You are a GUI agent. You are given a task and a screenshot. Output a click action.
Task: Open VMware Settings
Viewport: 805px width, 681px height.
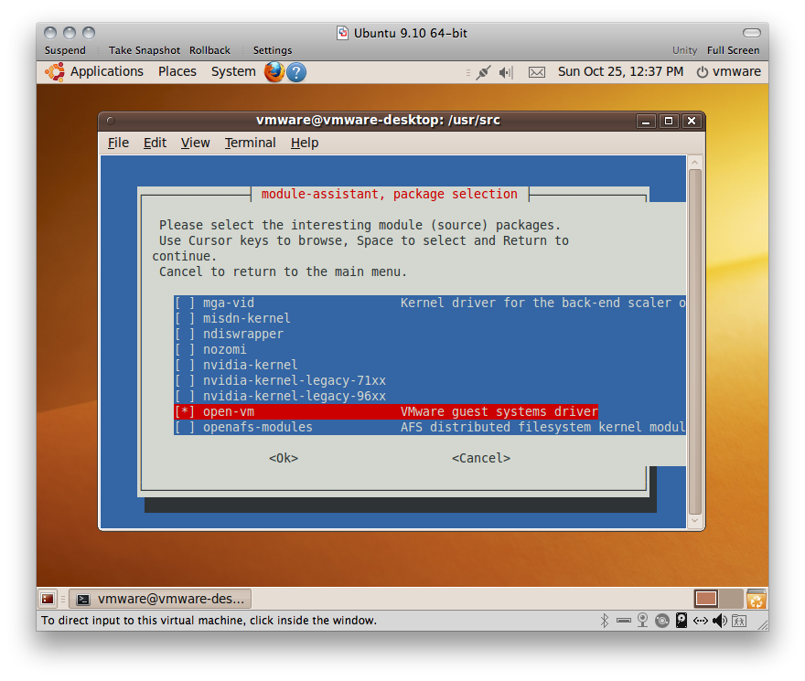point(272,50)
